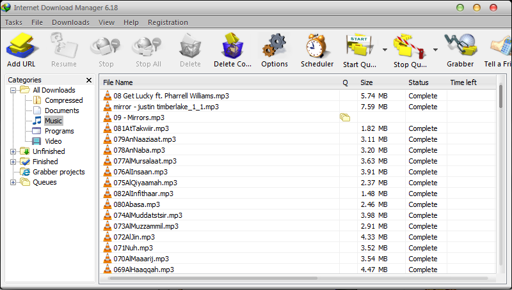Viewport: 512px width, 290px height.
Task: Select file 082AlInfithaar.mp3
Action: point(143,194)
